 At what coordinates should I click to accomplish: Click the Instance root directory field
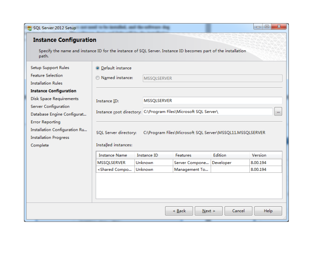[207, 112]
